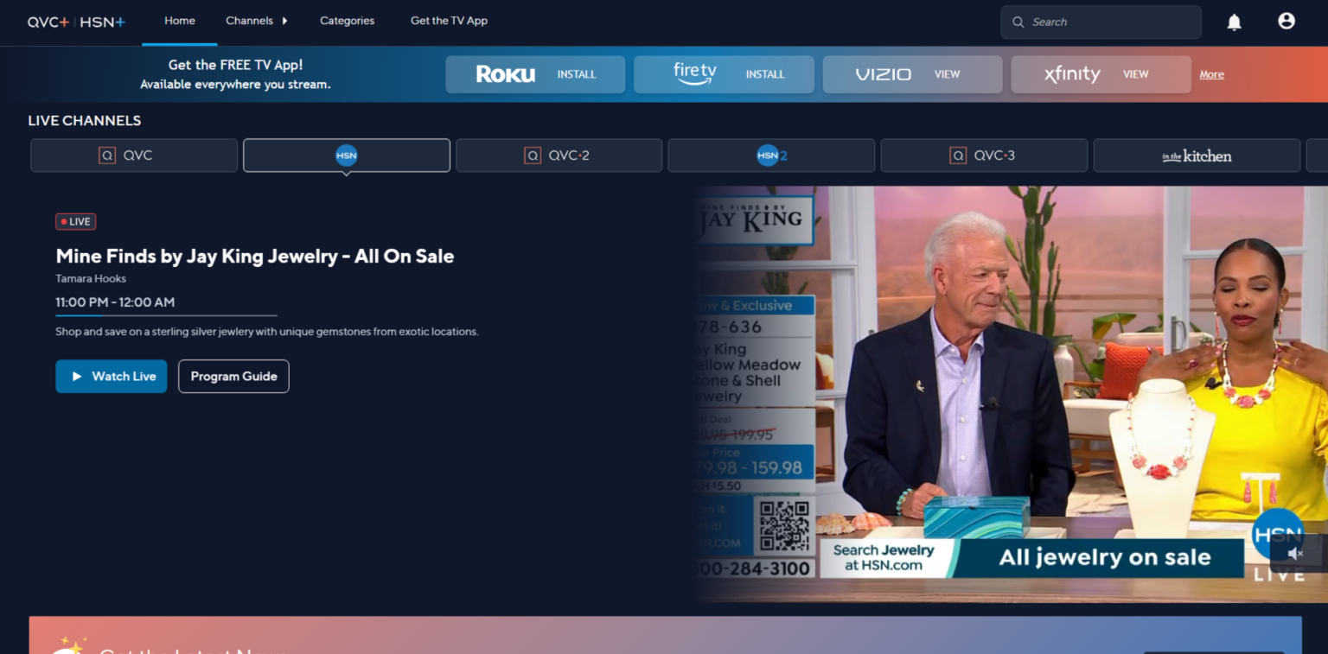1328x654 pixels.
Task: Click the red LIVE badge
Action: (x=75, y=222)
